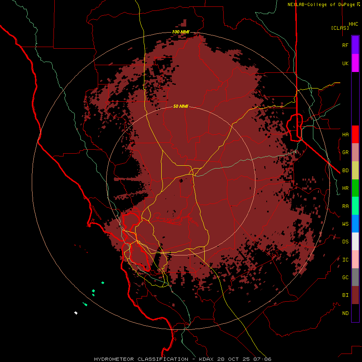Click the 50 NMI range ring label
The image size is (362, 362).
[x=181, y=106]
